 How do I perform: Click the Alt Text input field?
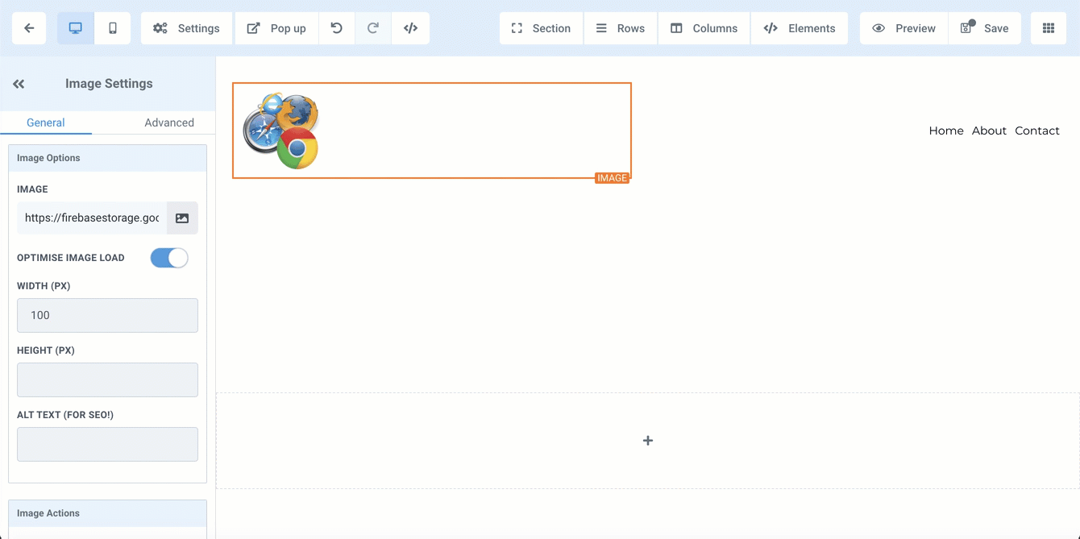(x=107, y=444)
